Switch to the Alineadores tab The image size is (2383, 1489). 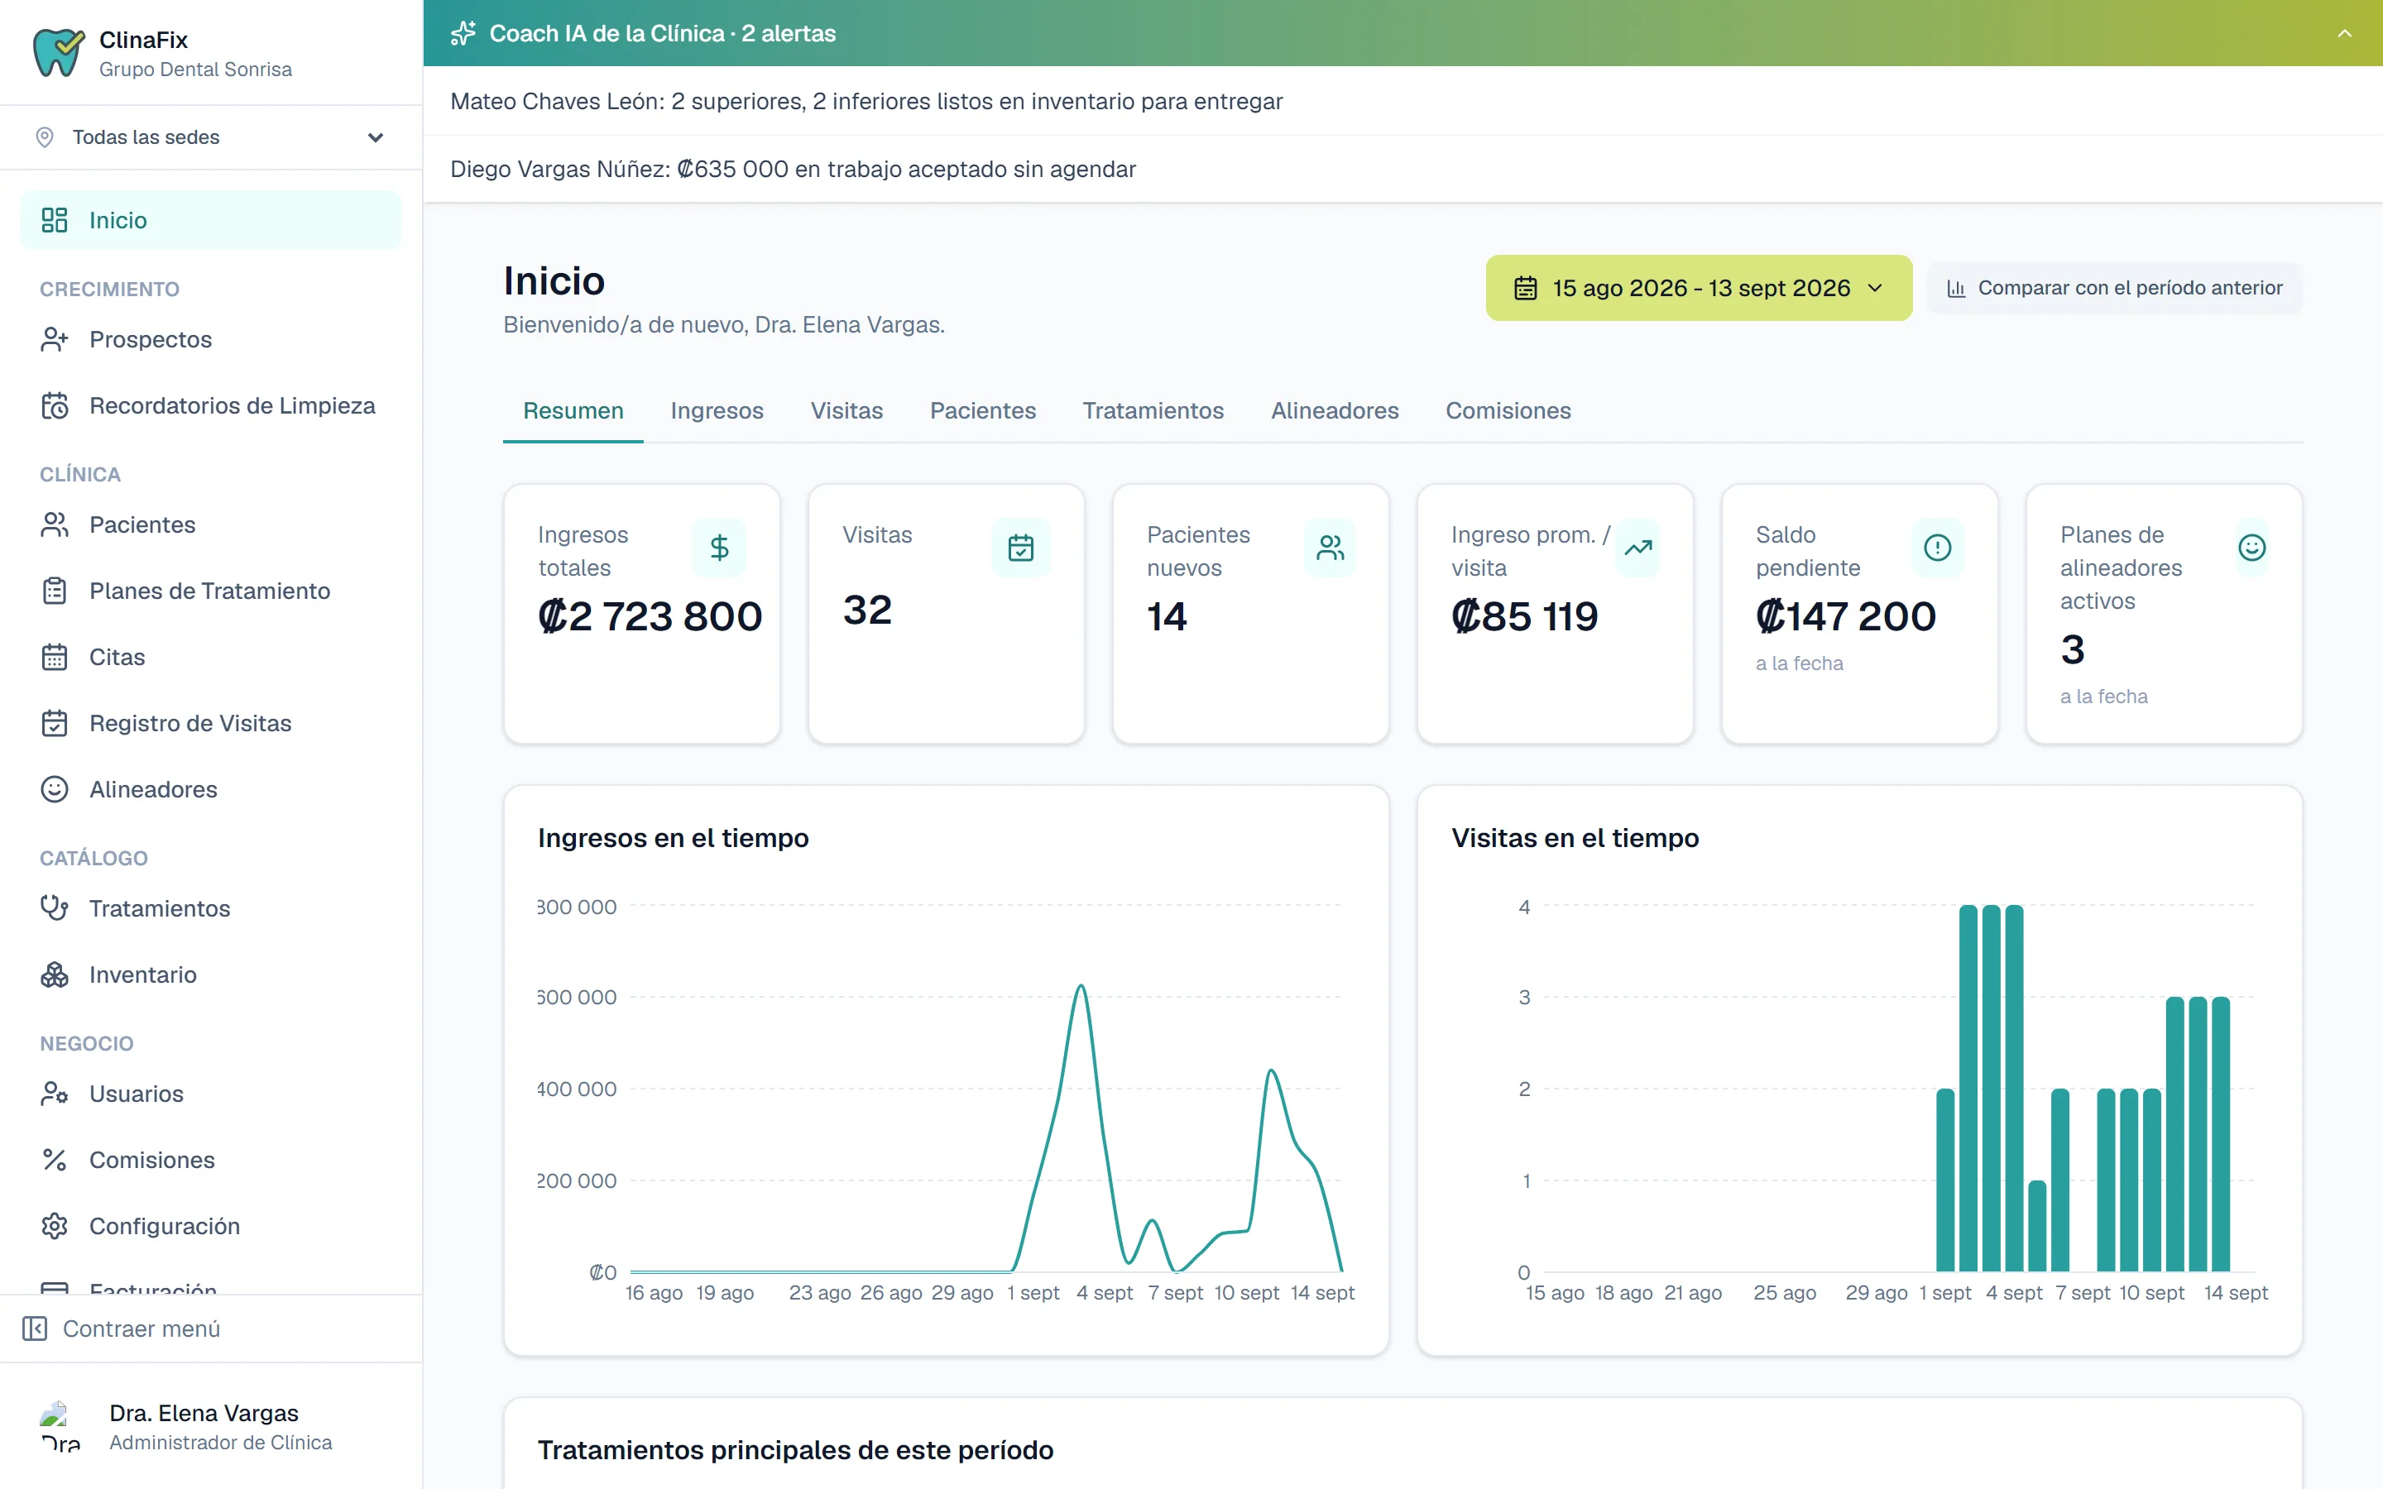coord(1335,410)
